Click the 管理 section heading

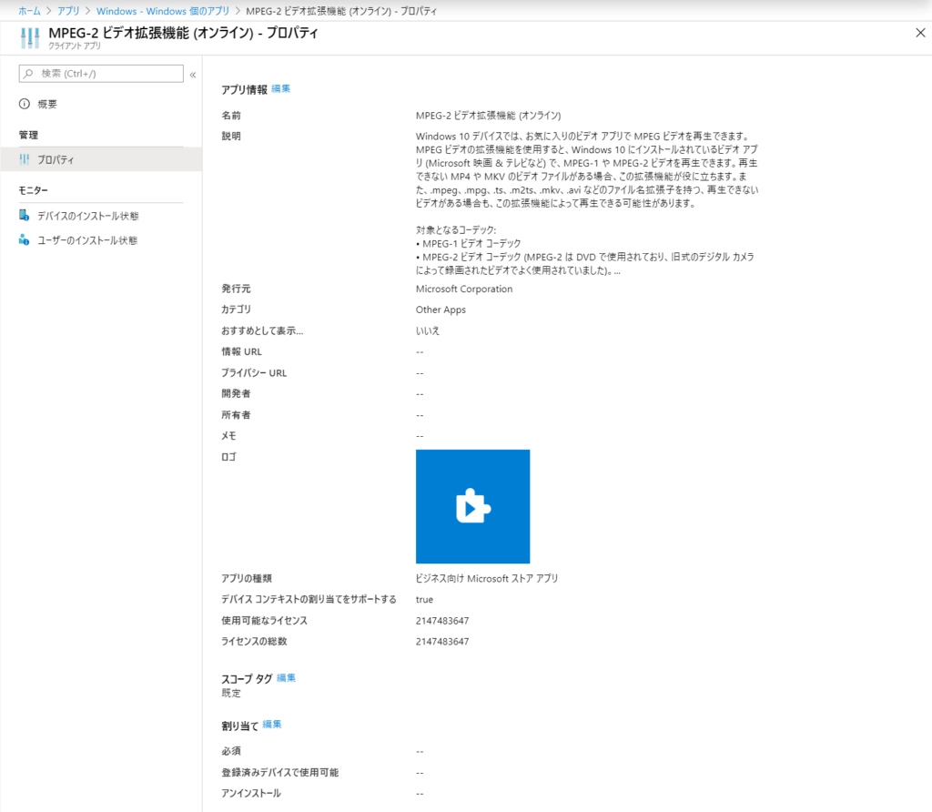point(28,135)
